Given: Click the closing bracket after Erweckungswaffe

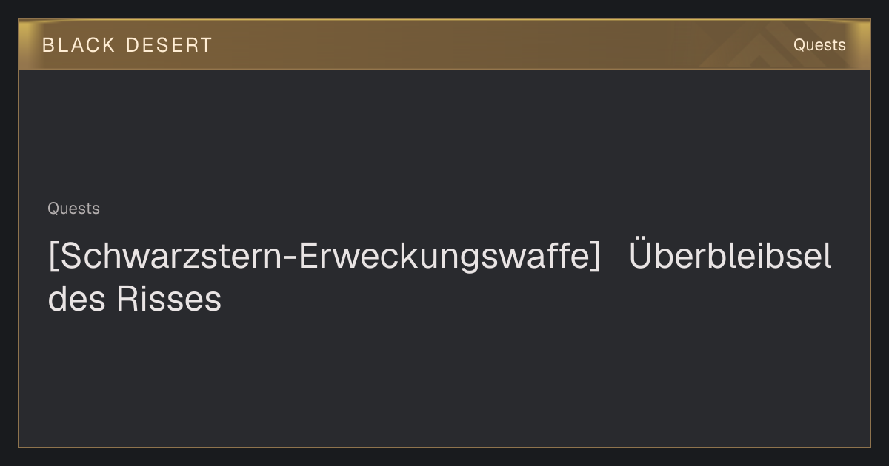Looking at the screenshot, I should 596,257.
